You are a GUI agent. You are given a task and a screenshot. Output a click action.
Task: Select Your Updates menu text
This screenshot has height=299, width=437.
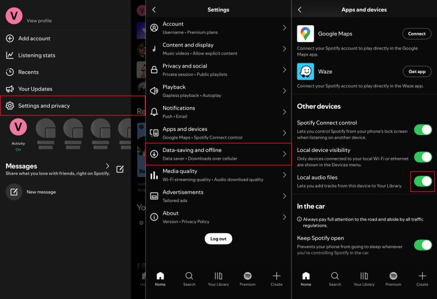coord(35,89)
